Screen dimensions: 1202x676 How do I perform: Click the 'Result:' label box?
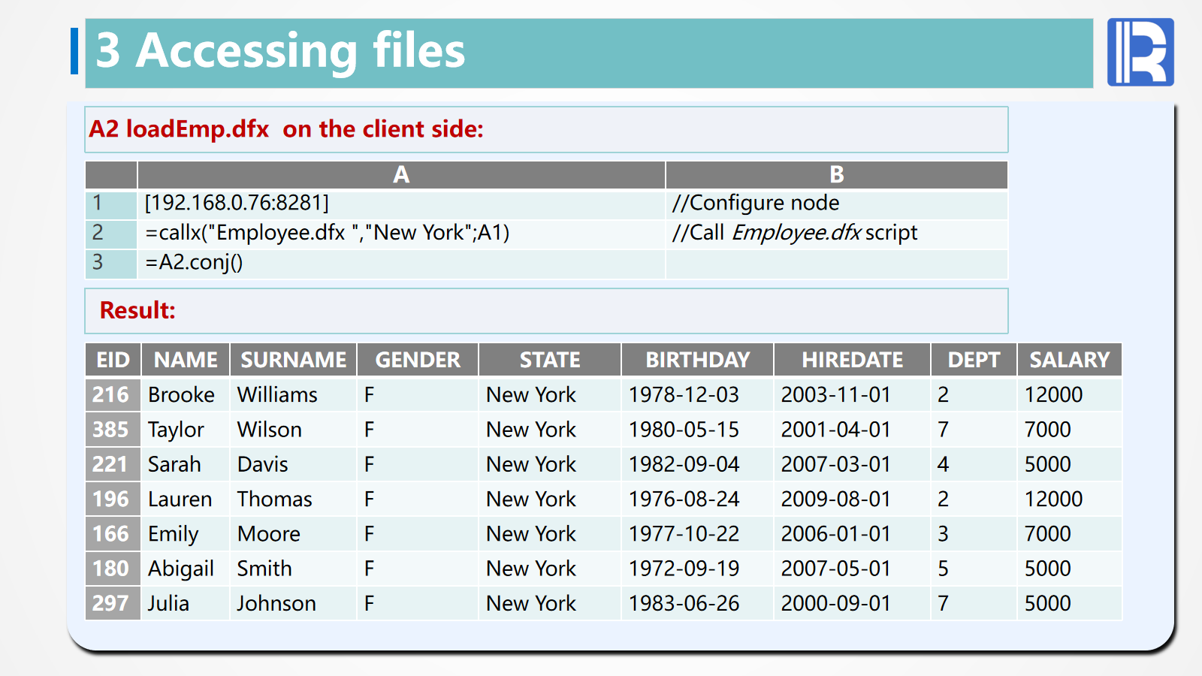(x=137, y=310)
